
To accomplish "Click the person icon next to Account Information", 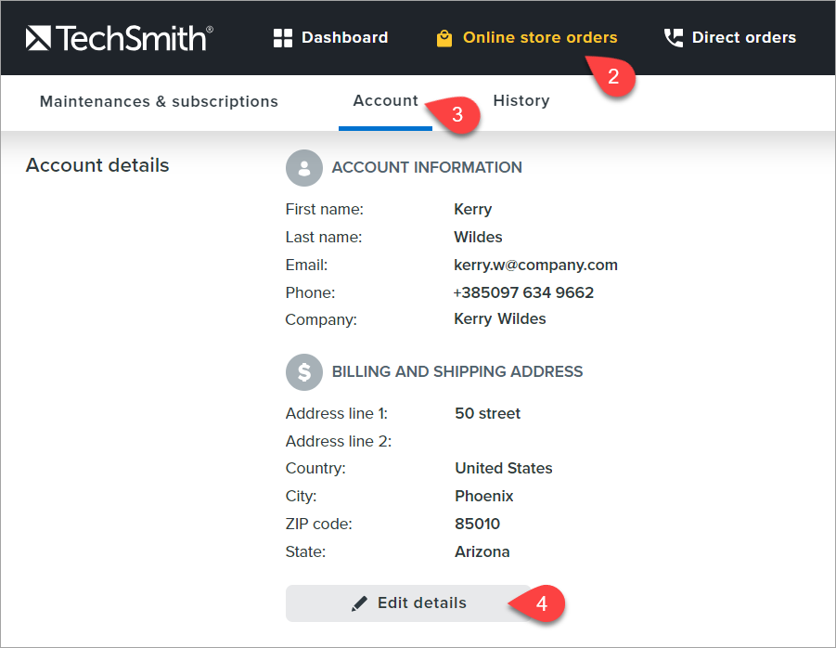I will pyautogui.click(x=303, y=168).
